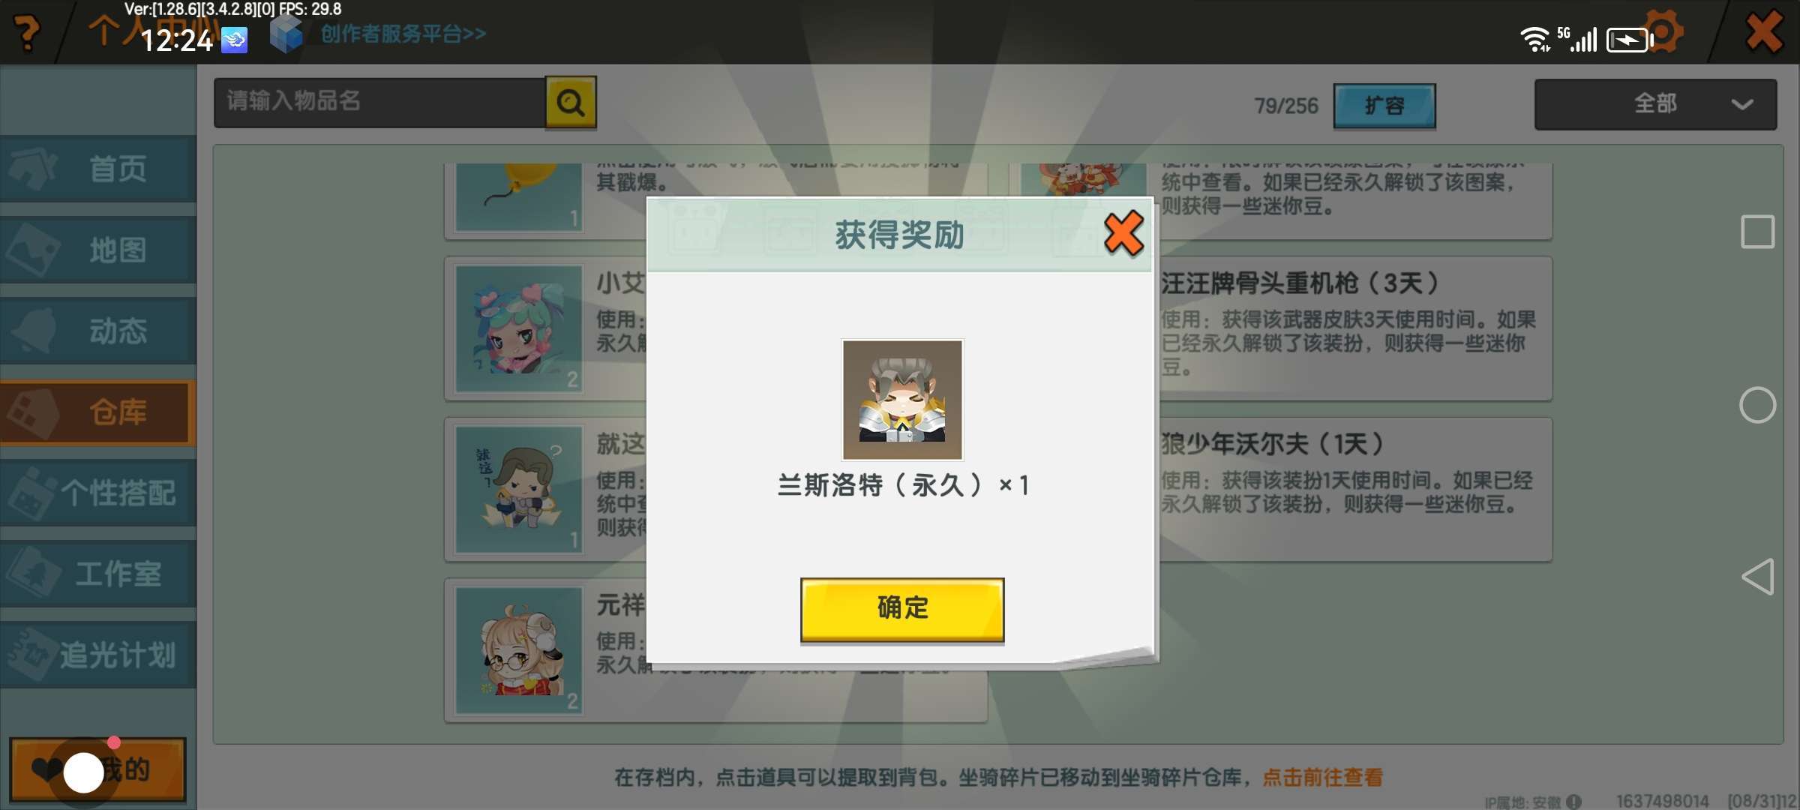Click the white floating assistant ball
The width and height of the screenshot is (1800, 810).
pos(83,772)
